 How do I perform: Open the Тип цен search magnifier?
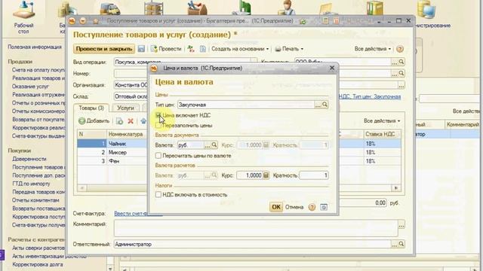325,105
